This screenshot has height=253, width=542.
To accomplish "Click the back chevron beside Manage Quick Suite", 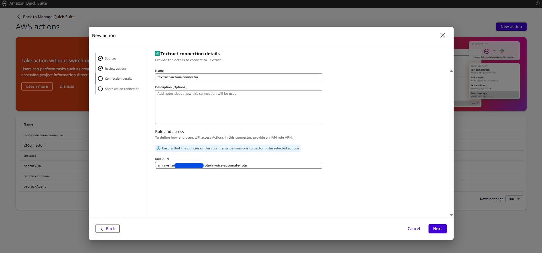I will [x=19, y=17].
